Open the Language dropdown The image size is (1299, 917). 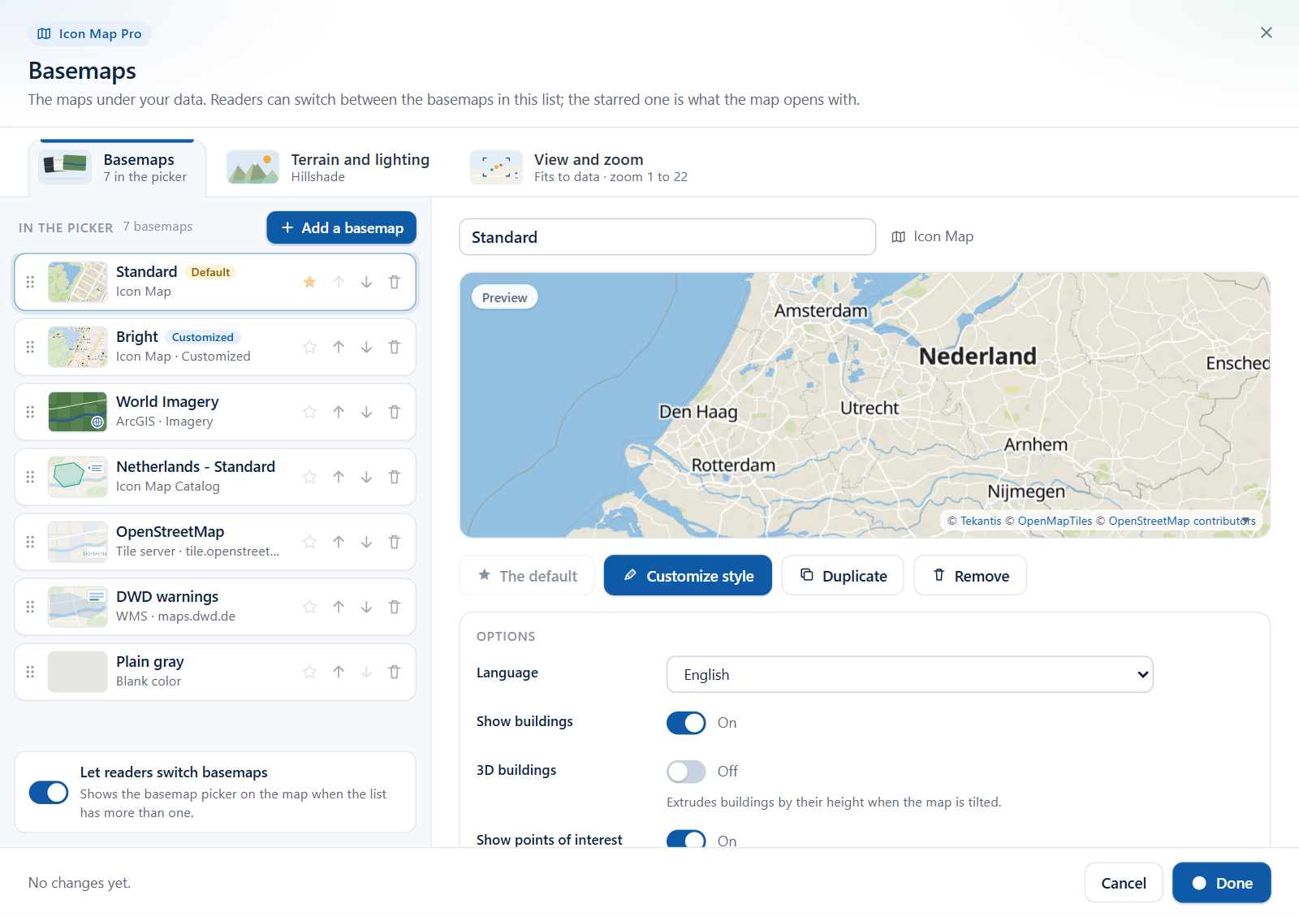910,674
